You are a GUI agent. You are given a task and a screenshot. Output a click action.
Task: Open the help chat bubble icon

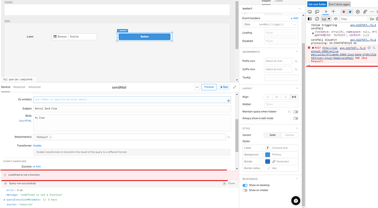(296, 200)
